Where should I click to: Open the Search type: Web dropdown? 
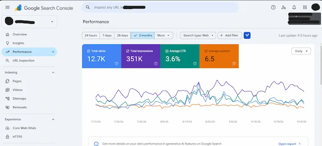[198, 35]
